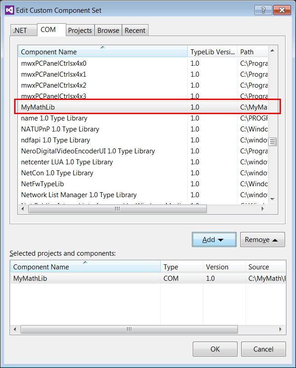This screenshot has width=296, height=368.
Task: Select NetFwTypeLib component row
Action: pos(143,184)
